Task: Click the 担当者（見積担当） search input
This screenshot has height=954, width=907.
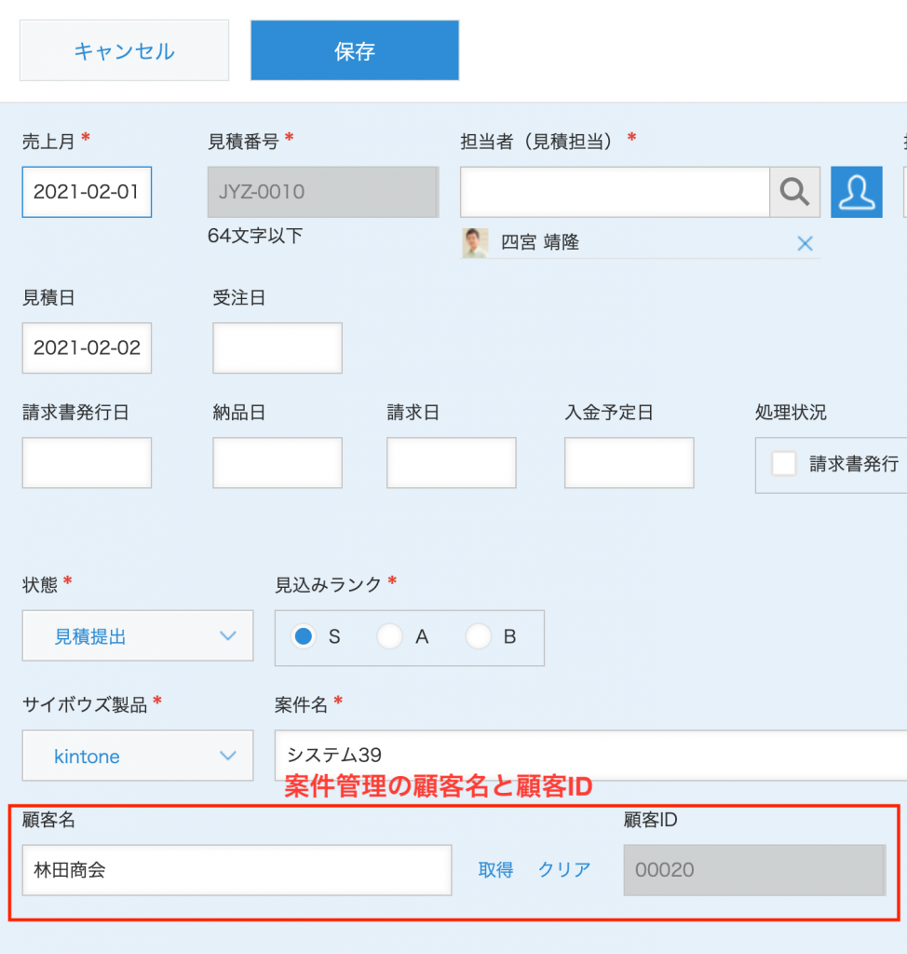Action: point(615,192)
